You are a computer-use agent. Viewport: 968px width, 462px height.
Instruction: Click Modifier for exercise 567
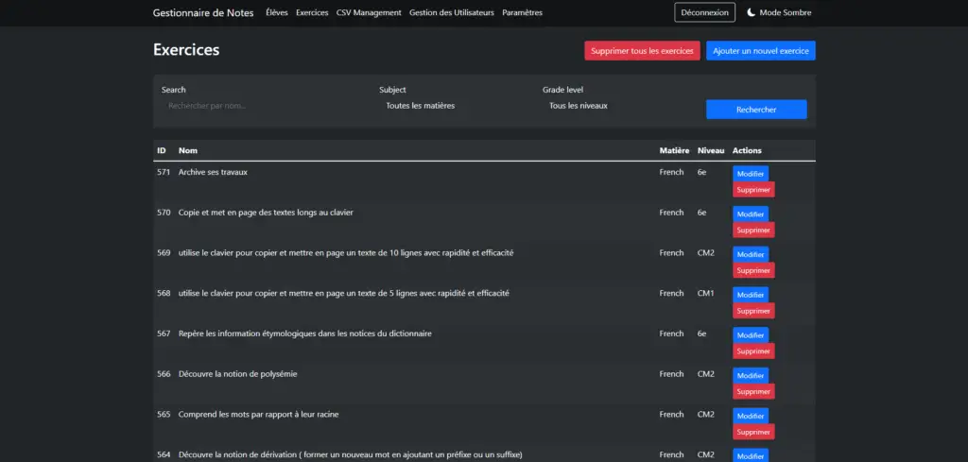(x=751, y=335)
